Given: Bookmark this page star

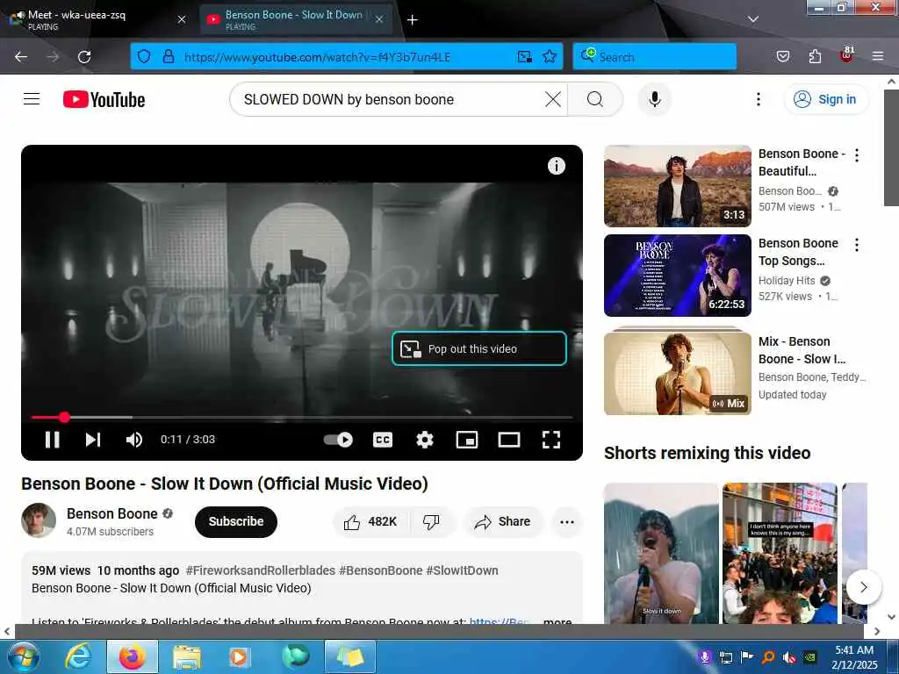Looking at the screenshot, I should click(x=550, y=57).
